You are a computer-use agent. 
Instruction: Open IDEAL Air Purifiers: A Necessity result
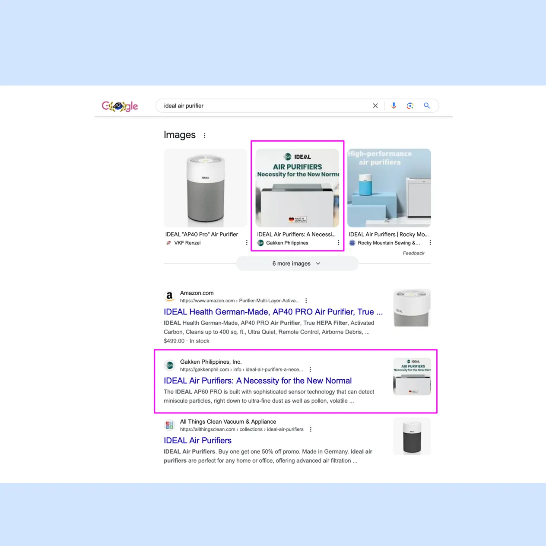(257, 381)
